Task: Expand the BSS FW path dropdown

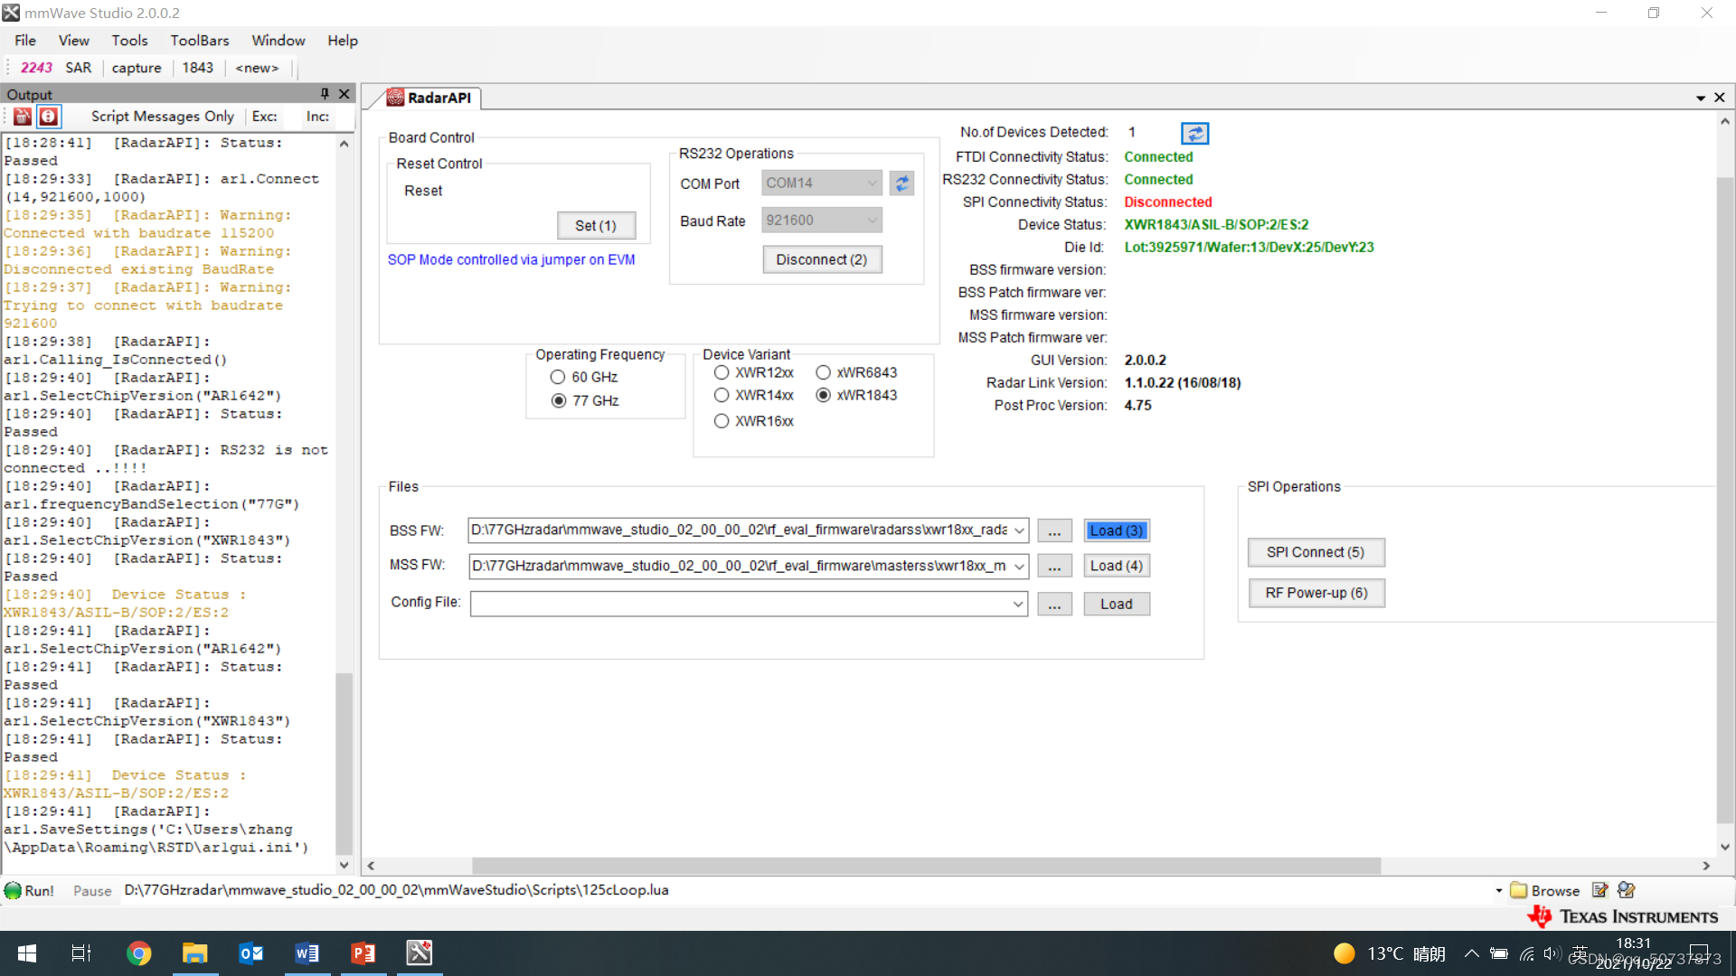Action: [1019, 530]
